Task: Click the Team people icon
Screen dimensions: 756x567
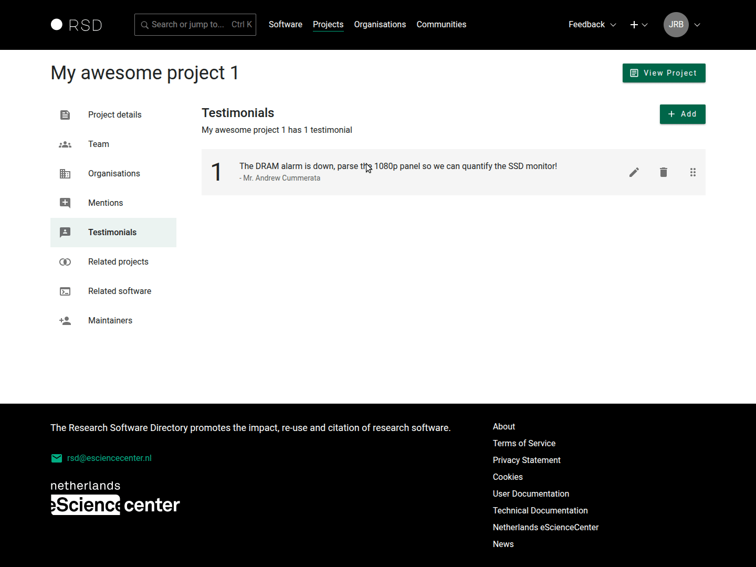Action: pyautogui.click(x=65, y=144)
